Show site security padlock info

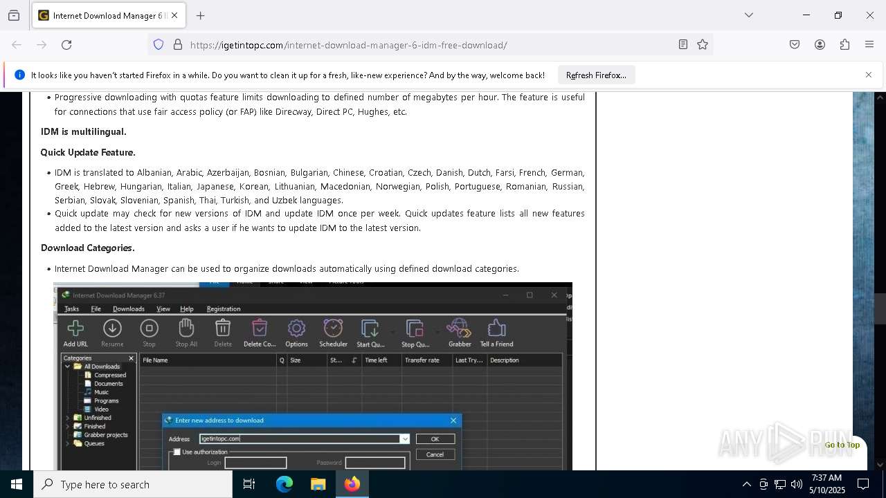[178, 45]
